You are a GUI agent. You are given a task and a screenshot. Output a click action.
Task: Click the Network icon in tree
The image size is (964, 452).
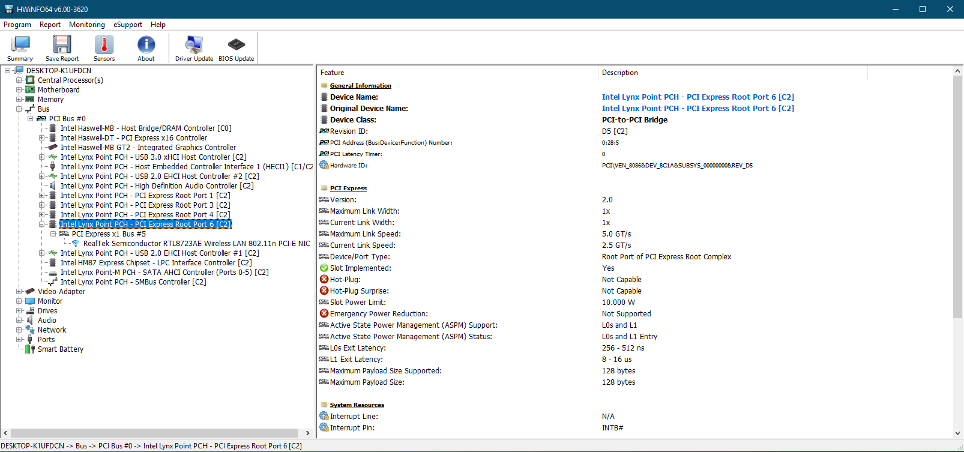click(x=30, y=330)
